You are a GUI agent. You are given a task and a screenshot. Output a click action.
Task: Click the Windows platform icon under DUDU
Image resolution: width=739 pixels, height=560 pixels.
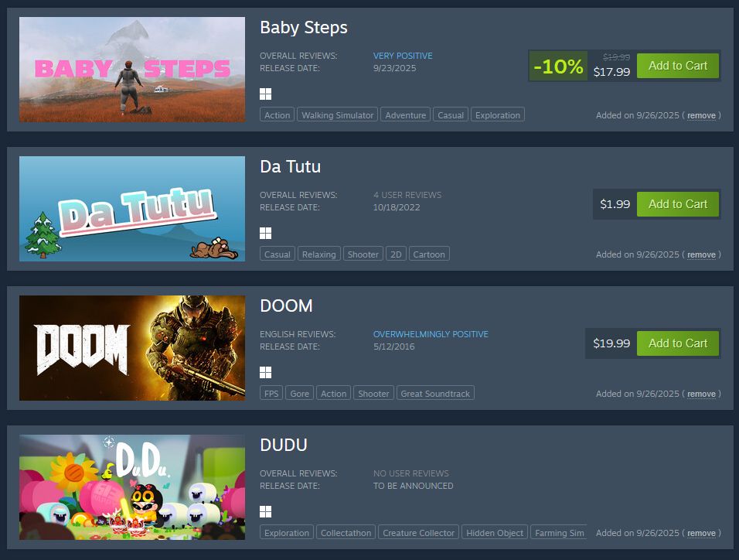point(265,511)
